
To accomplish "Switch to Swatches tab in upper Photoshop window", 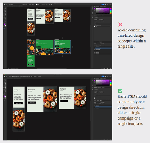I will 97,7.
